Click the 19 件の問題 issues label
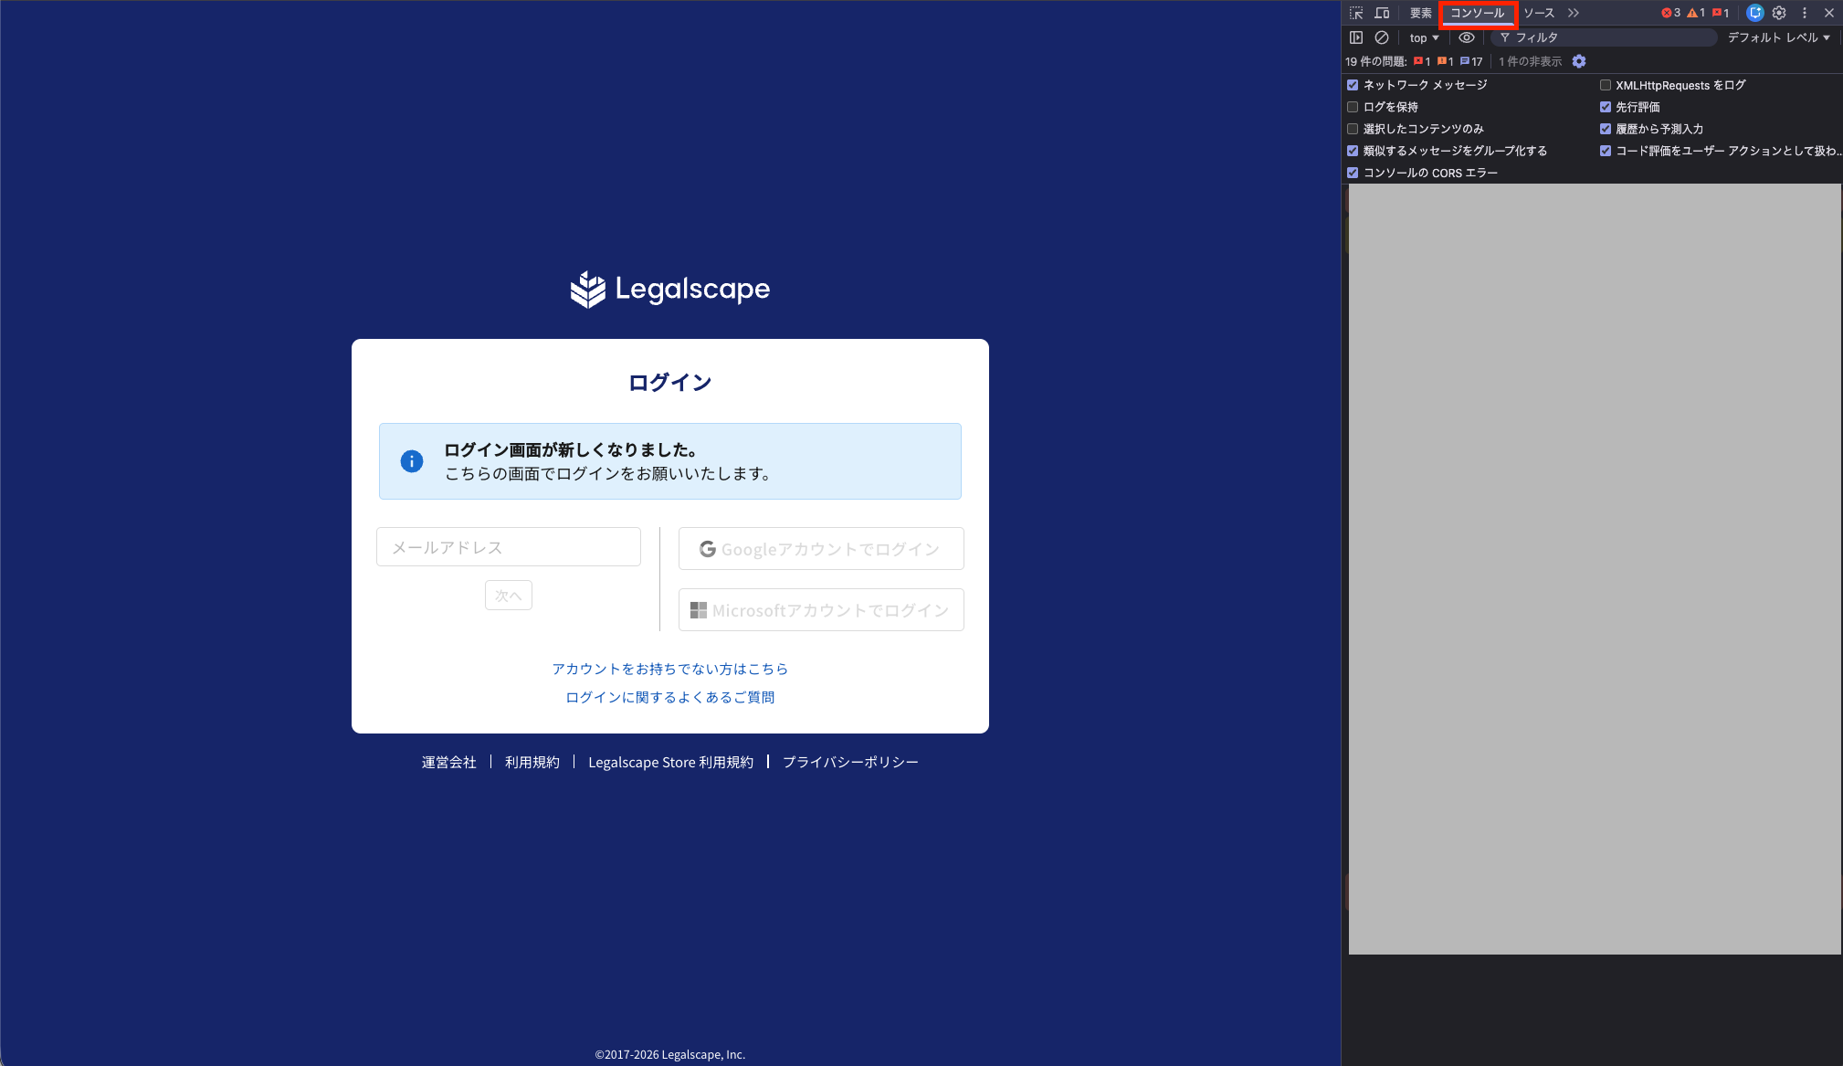This screenshot has height=1066, width=1843. (1375, 61)
